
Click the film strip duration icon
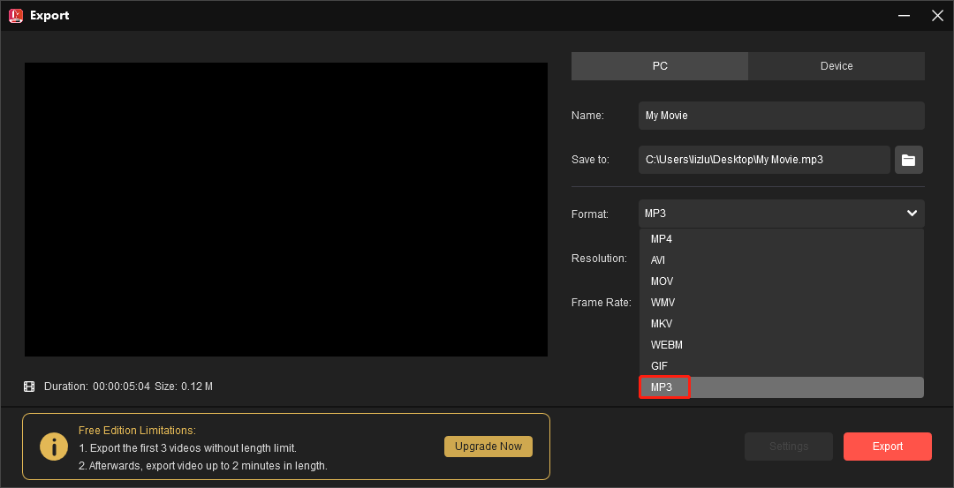pyautogui.click(x=29, y=386)
